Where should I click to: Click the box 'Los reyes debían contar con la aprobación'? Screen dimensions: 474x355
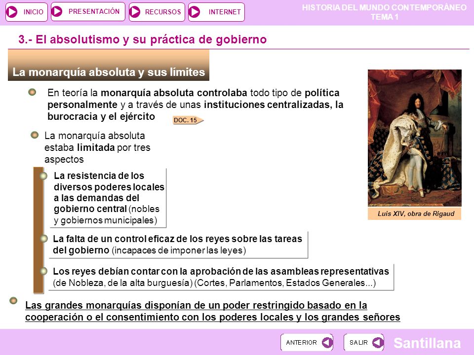pos(221,277)
